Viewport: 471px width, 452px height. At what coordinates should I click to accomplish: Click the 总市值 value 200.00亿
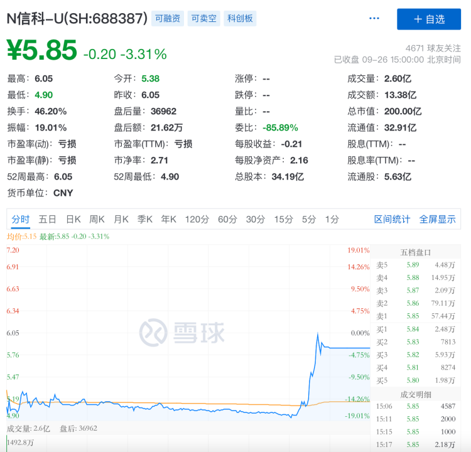point(403,111)
